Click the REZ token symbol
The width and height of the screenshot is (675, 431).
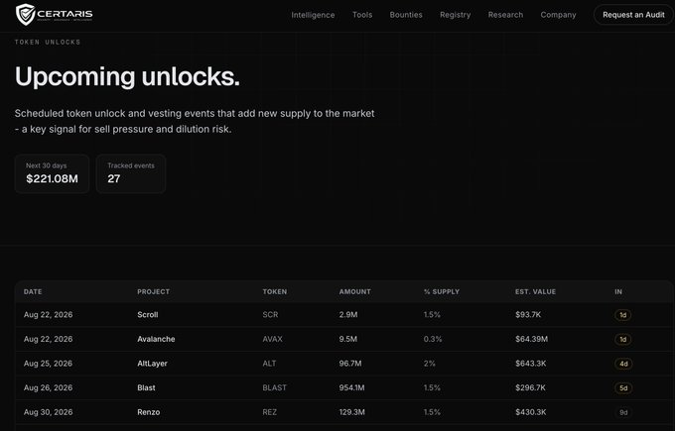(269, 412)
